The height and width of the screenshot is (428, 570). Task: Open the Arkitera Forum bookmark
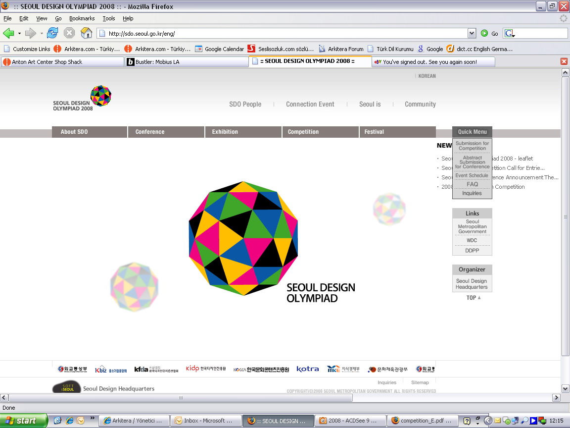(341, 49)
